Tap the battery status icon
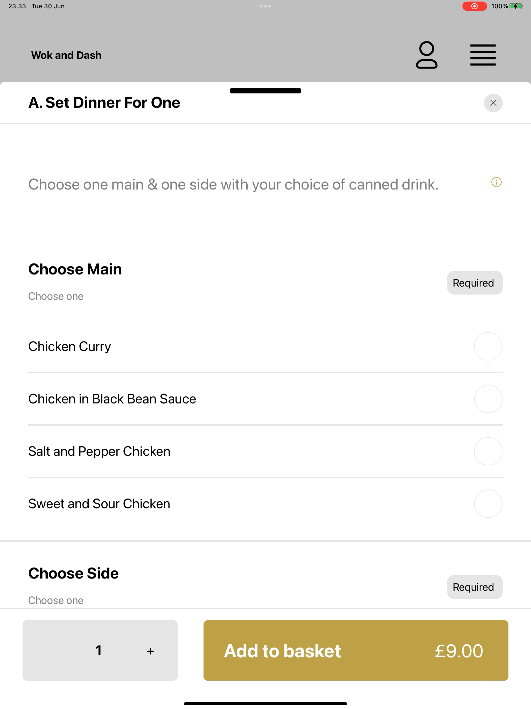Screen dimensions: 531x709 click(516, 6)
